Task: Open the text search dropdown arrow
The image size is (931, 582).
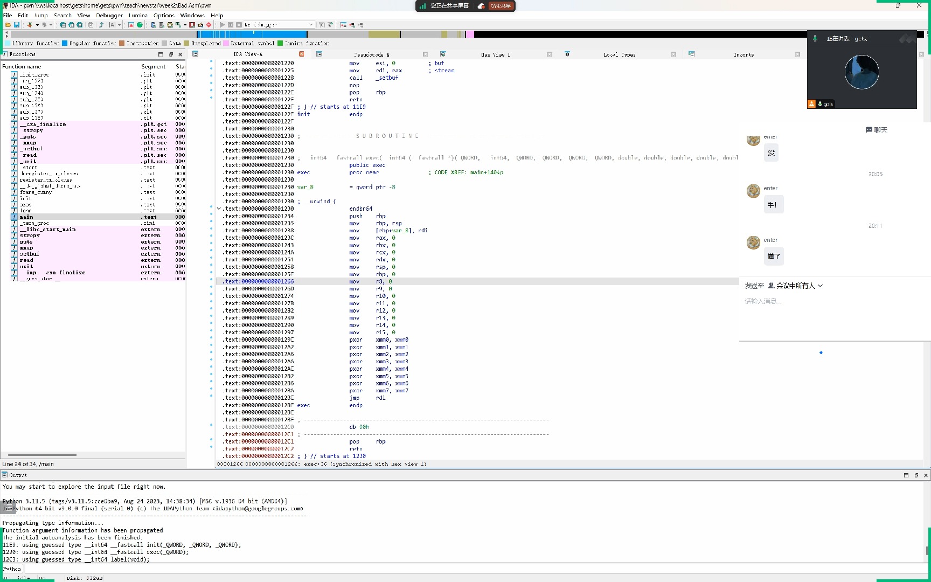Action: click(119, 25)
